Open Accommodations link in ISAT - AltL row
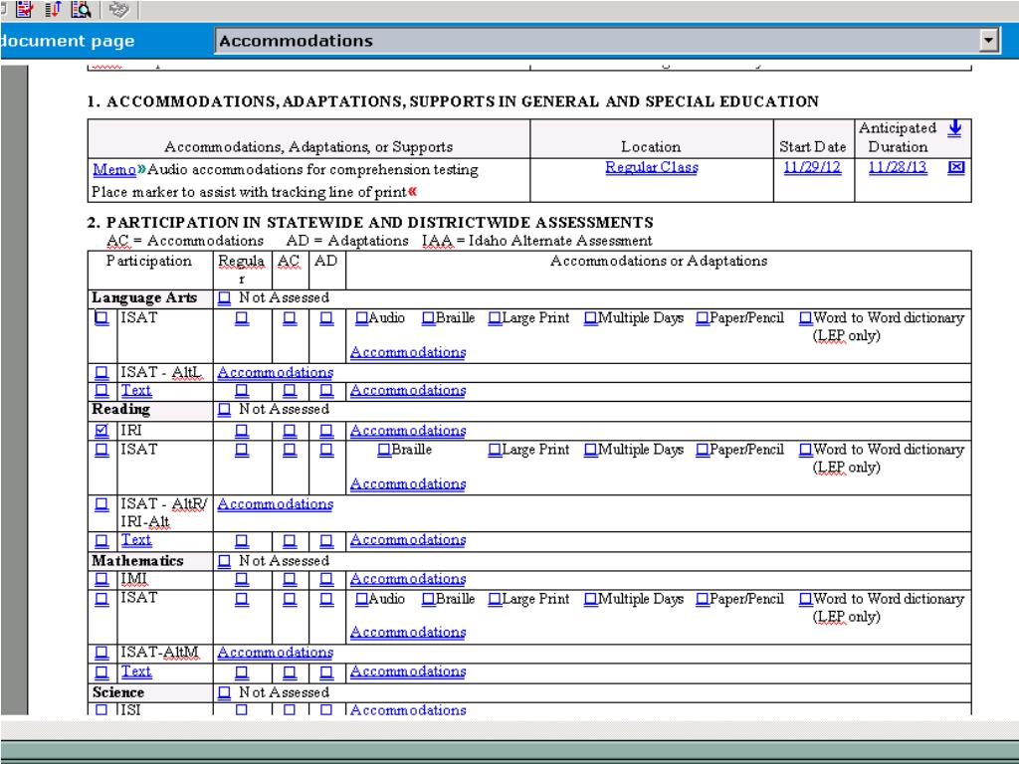Viewport: 1019px width, 764px height. tap(276, 373)
